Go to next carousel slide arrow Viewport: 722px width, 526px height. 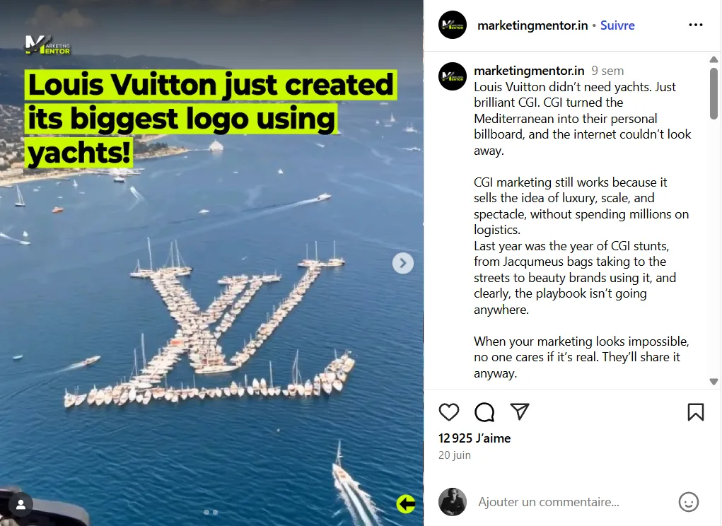coord(403,263)
